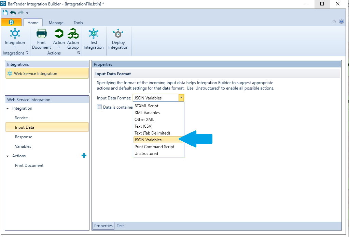
Task: Choose Print Command Script from the list
Action: 158,147
